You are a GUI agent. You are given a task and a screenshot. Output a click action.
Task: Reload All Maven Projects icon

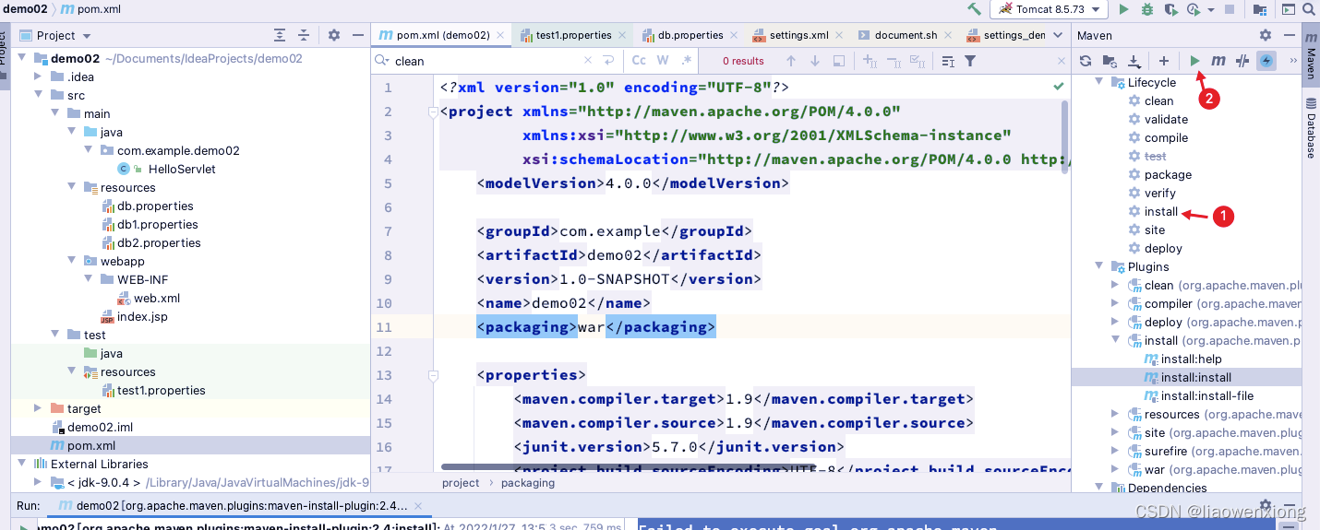coord(1086,61)
